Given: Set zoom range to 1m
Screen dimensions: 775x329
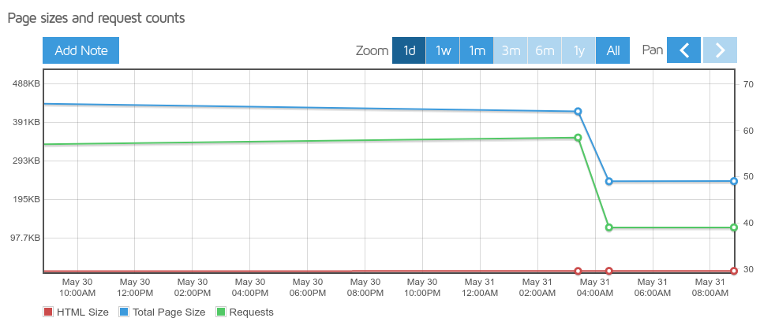Looking at the screenshot, I should (x=477, y=50).
